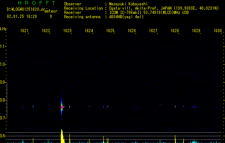Select the Ogata-vill. Akita-Pref. JAPAN location text
Screen dimensions: 225x143
coord(164,8)
